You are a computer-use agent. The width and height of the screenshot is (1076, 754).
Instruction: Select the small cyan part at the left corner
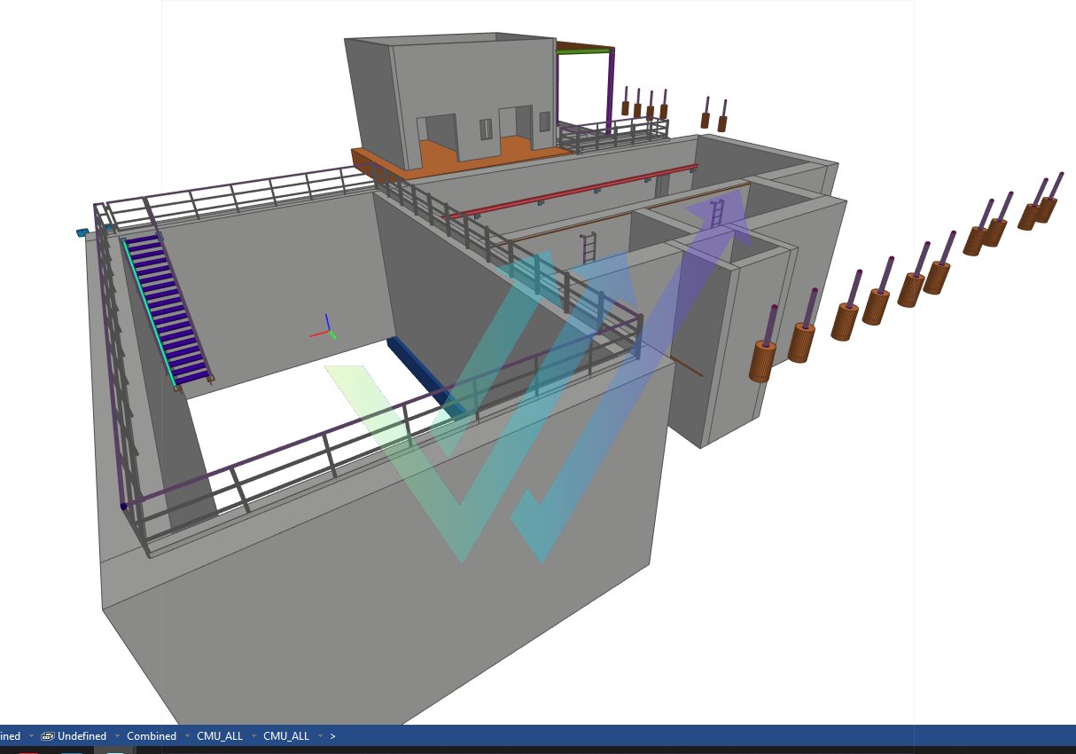coord(82,232)
